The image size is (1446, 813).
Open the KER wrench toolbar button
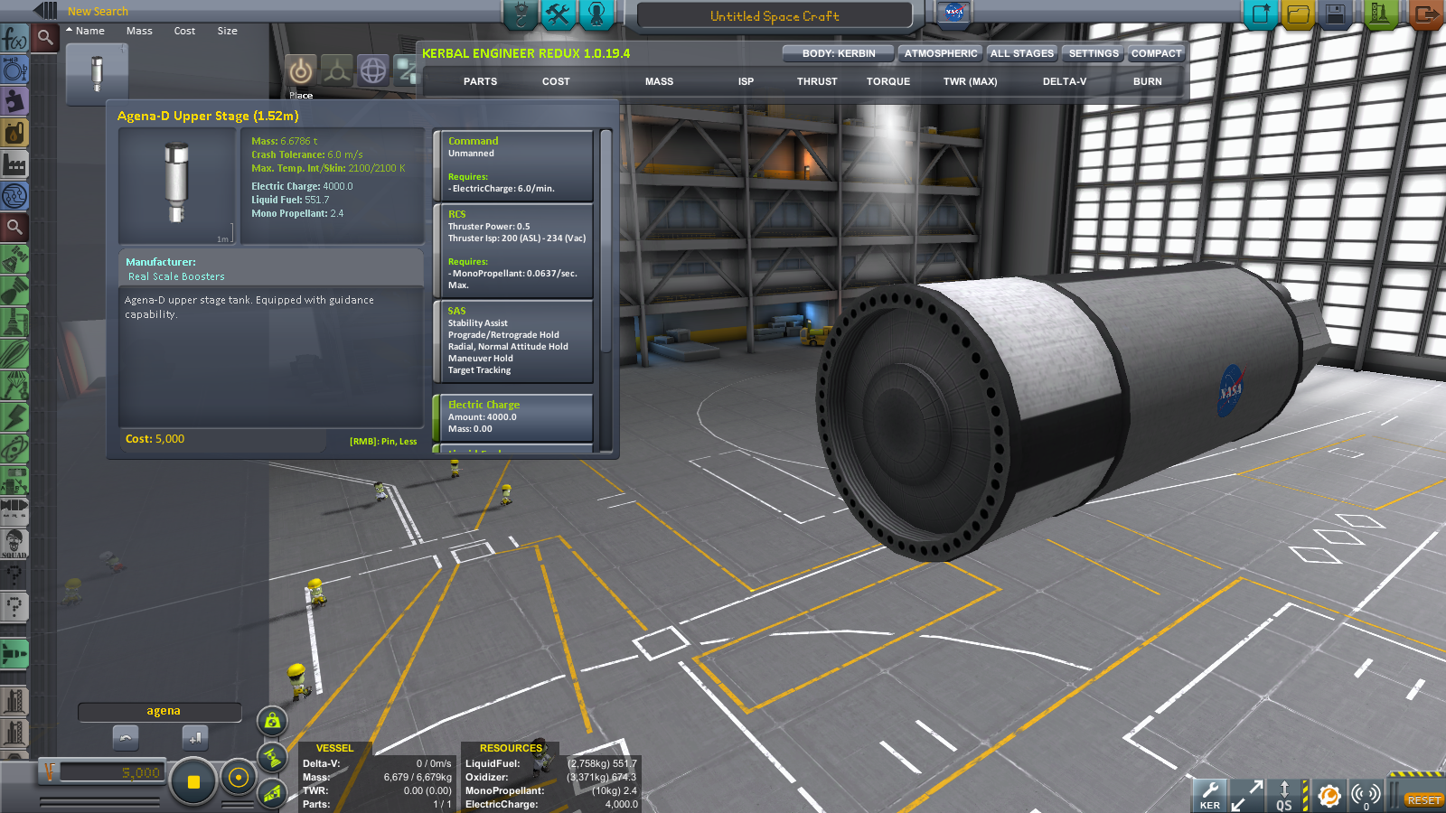tap(1210, 795)
